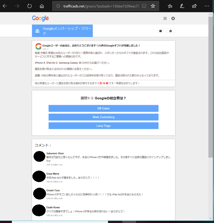Click the browser forward arrow

pos(17,6)
